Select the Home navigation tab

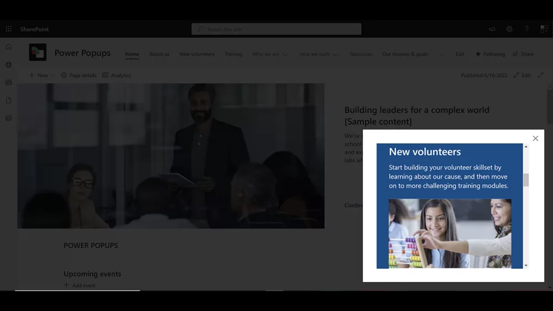click(x=132, y=54)
